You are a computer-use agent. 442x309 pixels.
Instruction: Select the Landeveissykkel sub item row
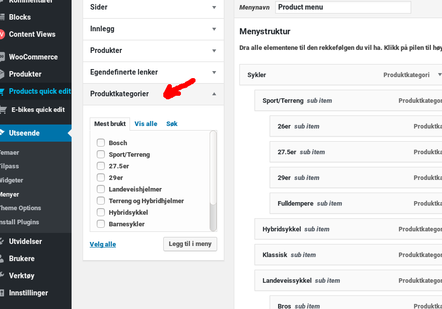(x=348, y=280)
